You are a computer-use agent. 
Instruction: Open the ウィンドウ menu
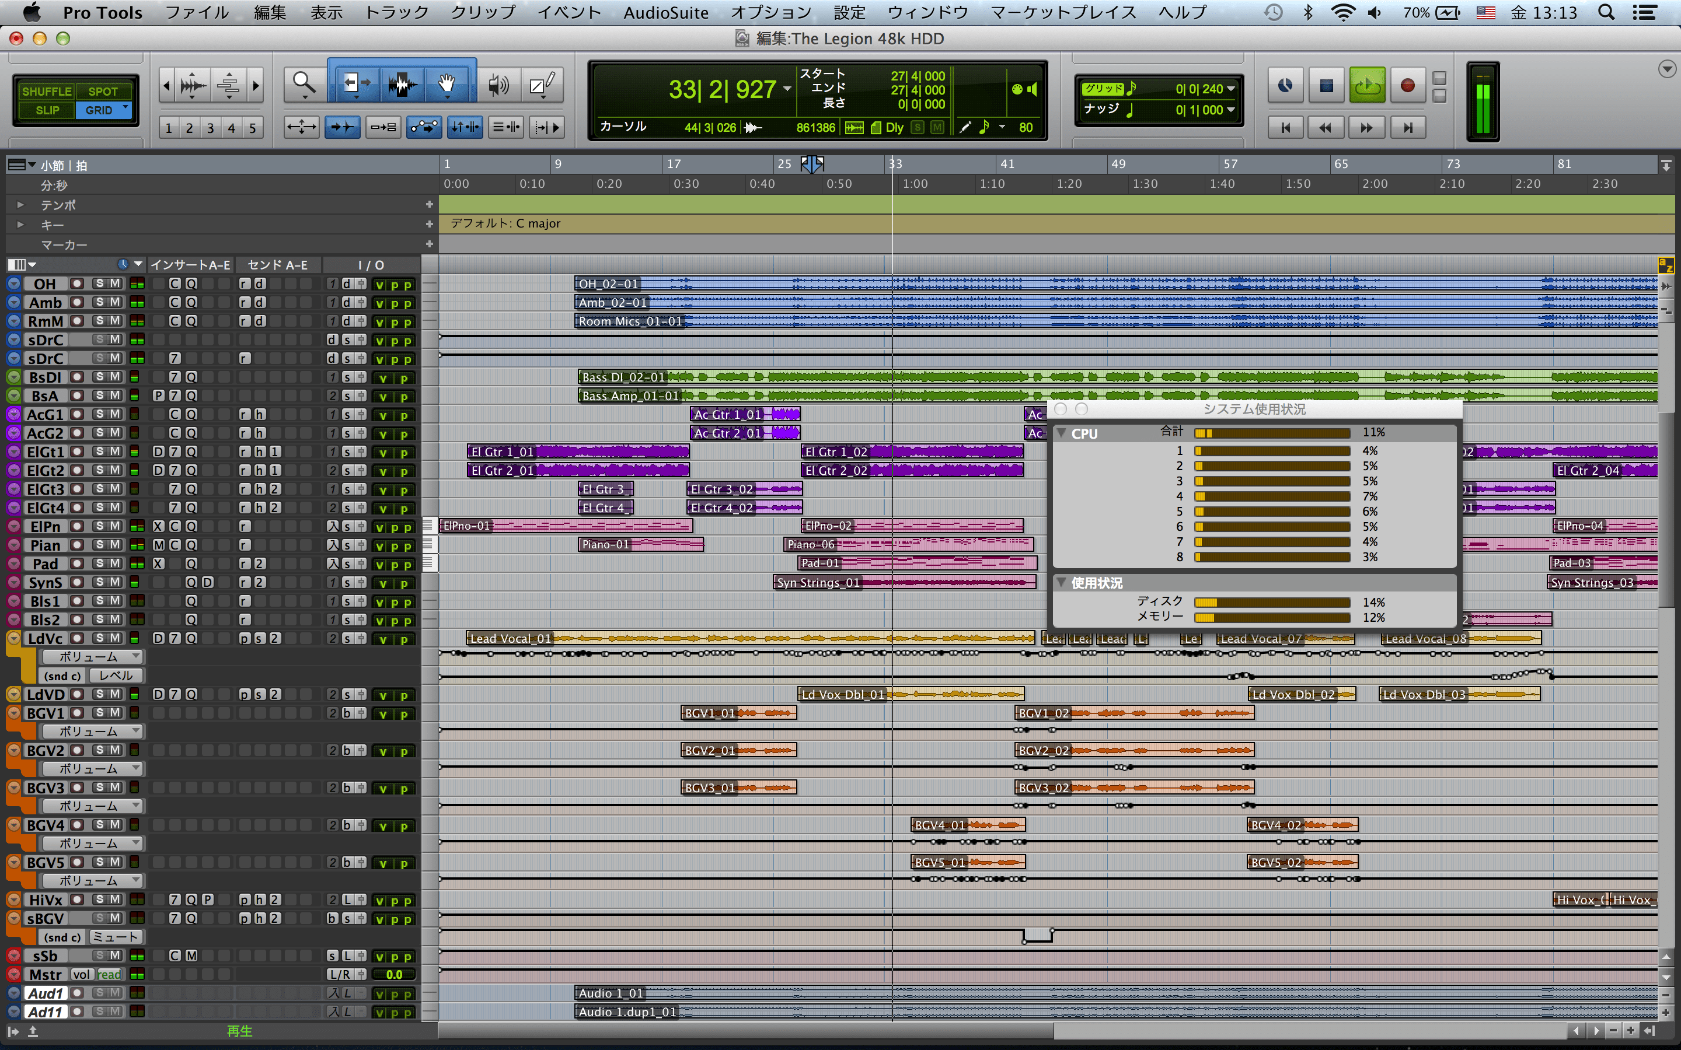(928, 12)
